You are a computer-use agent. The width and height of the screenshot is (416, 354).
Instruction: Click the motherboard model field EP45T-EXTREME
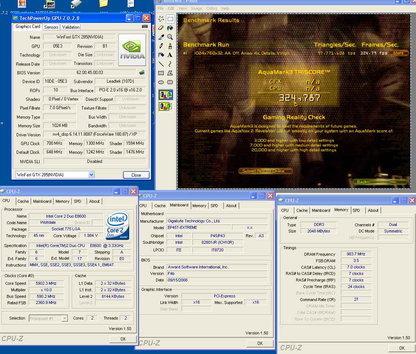[199, 227]
